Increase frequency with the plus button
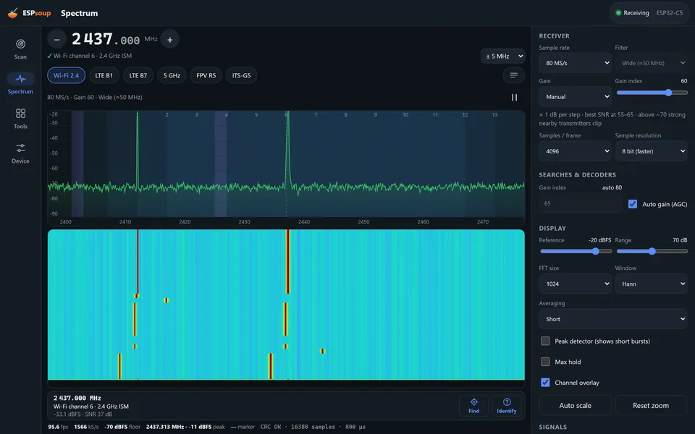 click(x=169, y=39)
